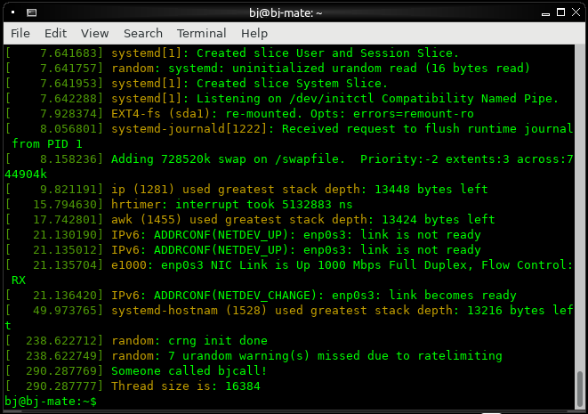
Task: Open the Edit menu
Action: click(x=56, y=33)
